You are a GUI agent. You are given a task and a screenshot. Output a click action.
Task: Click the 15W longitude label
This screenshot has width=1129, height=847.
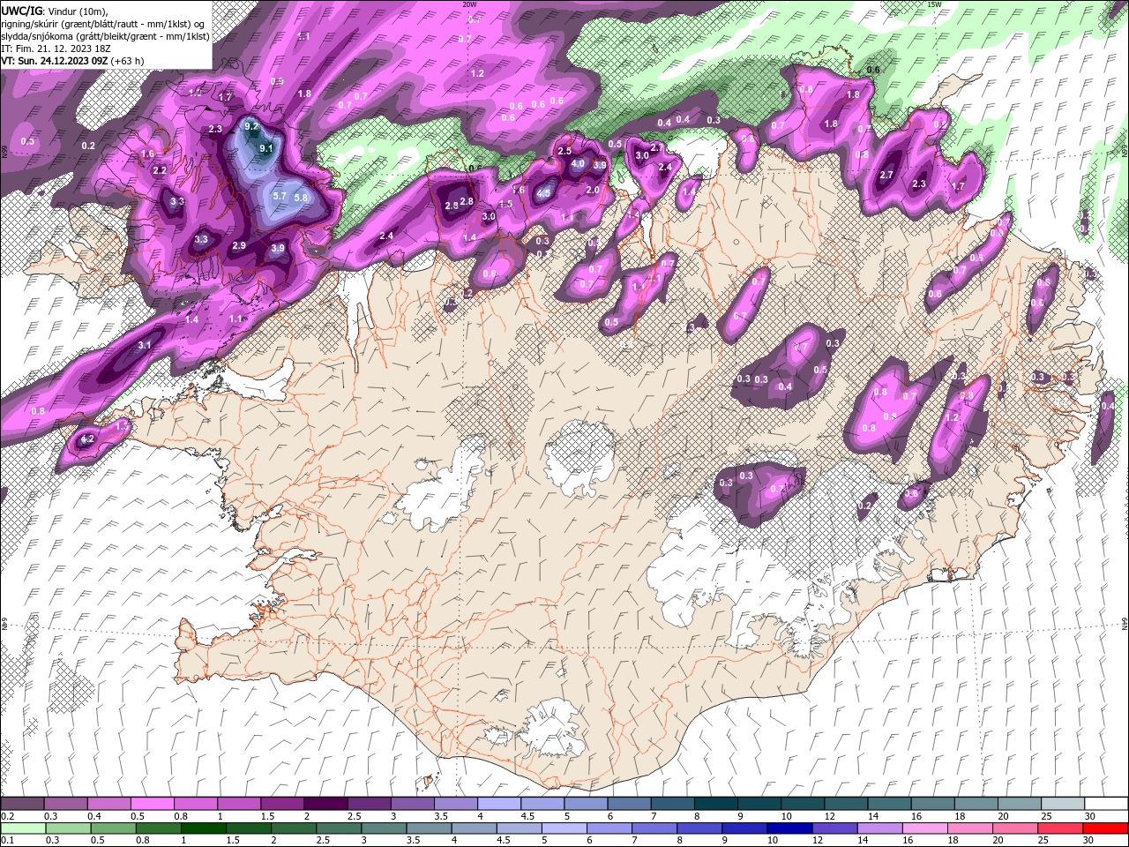click(x=933, y=4)
